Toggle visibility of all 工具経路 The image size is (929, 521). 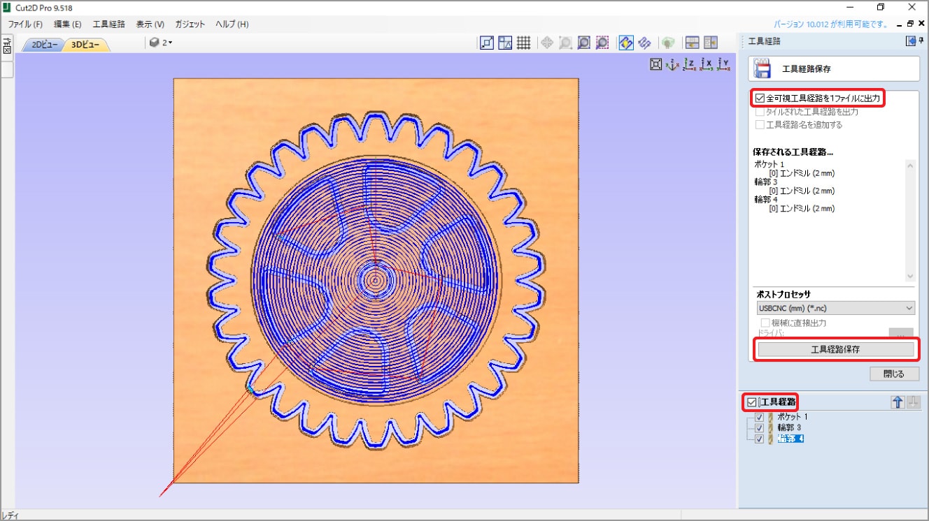751,402
